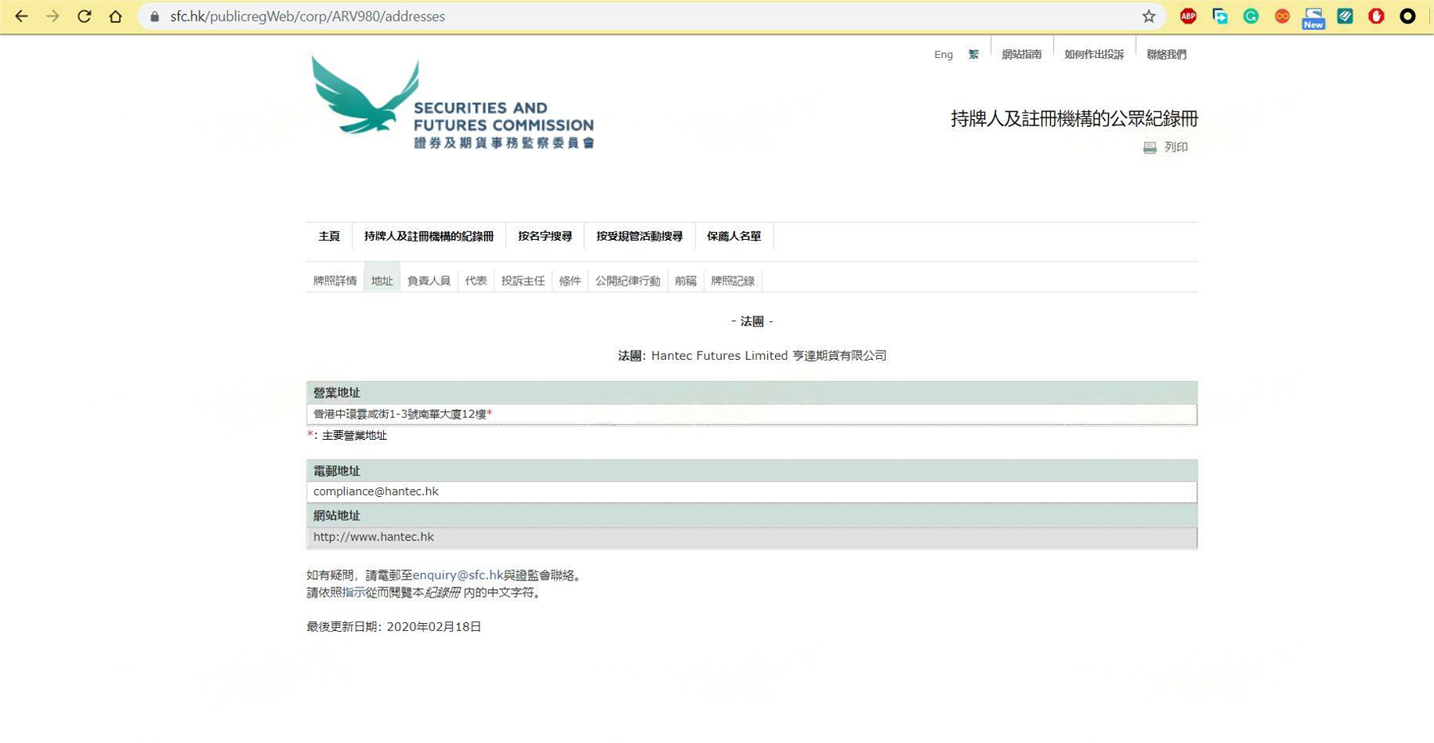Screen dimensions: 1434x743
Task: Select 按受規管活動搜尋 menu item
Action: (x=639, y=236)
